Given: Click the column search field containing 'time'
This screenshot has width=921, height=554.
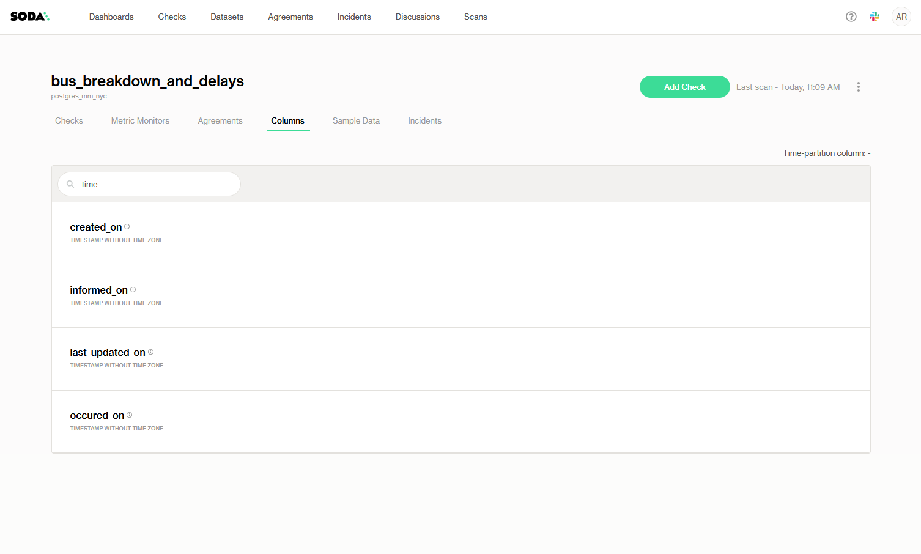Looking at the screenshot, I should [x=159, y=184].
